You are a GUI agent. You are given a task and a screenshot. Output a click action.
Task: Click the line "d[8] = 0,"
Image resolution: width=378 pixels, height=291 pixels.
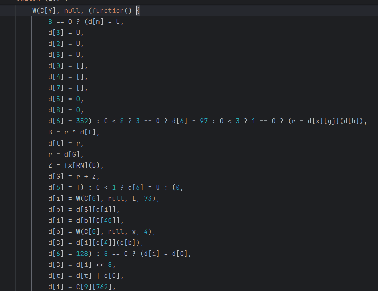click(x=66, y=110)
